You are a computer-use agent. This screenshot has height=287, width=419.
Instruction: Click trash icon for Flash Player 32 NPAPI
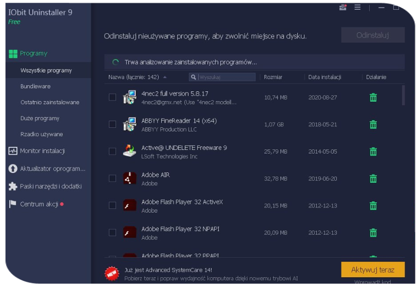tap(373, 233)
